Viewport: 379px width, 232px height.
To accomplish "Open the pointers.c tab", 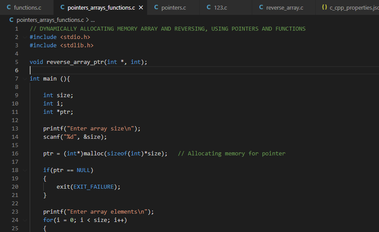I will pyautogui.click(x=173, y=7).
